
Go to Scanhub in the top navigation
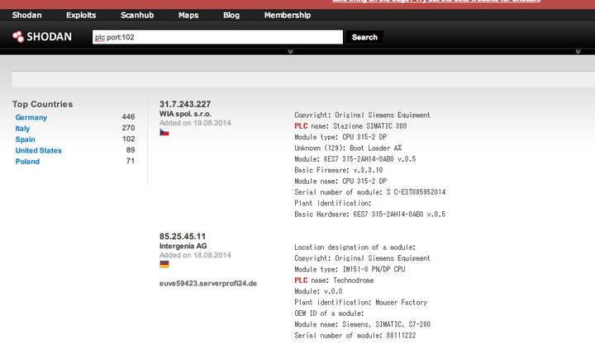[137, 15]
